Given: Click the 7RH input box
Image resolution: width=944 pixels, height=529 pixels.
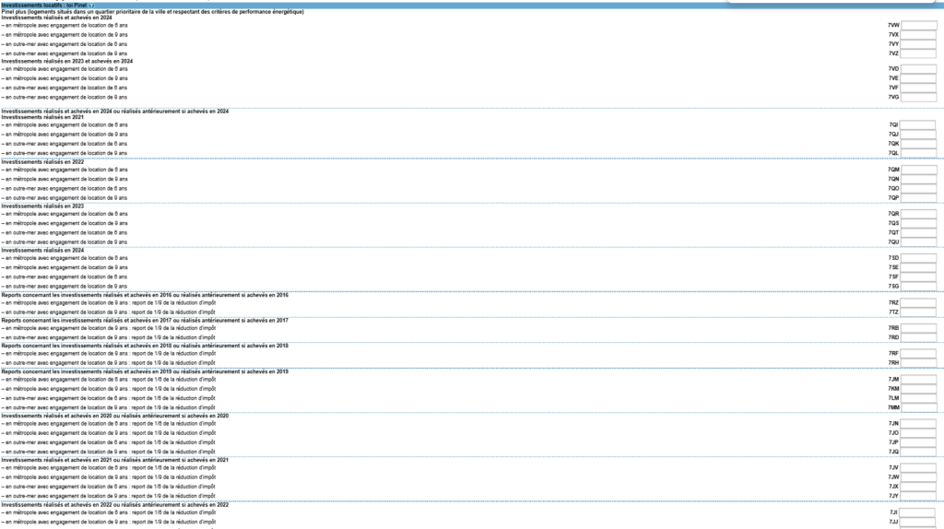Looking at the screenshot, I should (x=918, y=363).
